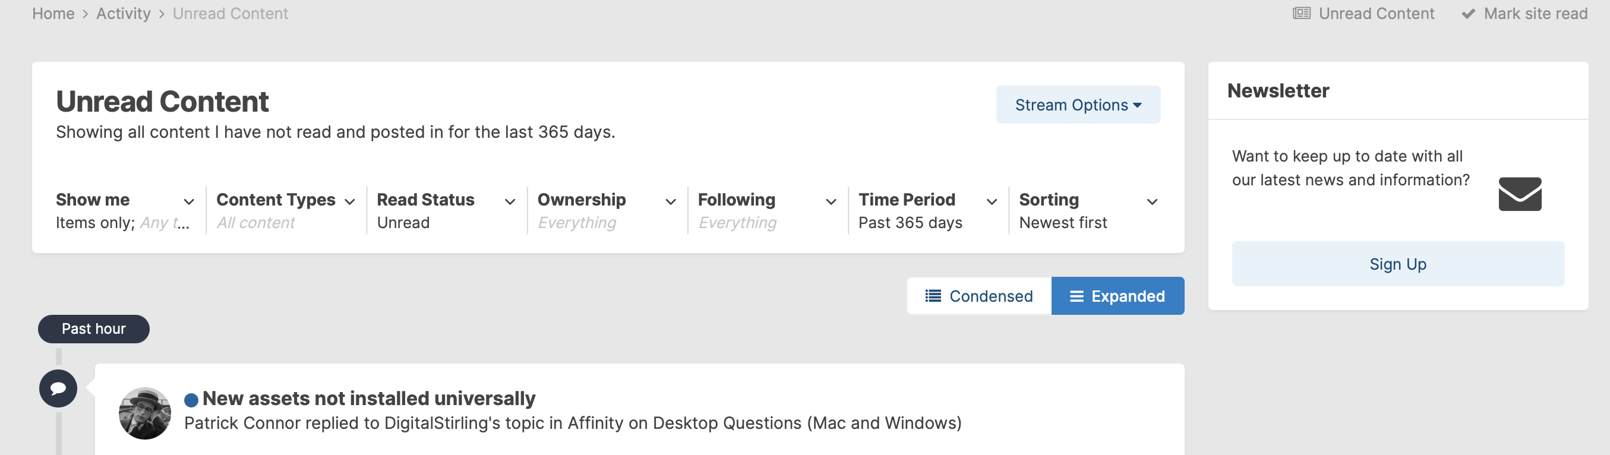Click the speech bubble comment timeline icon
This screenshot has width=1610, height=455.
pos(58,388)
